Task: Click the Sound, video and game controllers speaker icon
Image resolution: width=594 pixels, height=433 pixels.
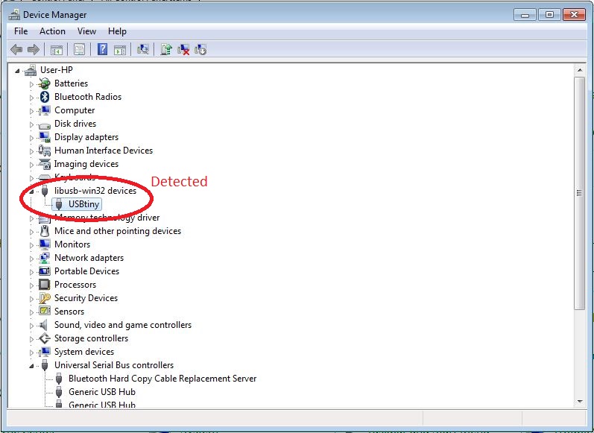Action: click(44, 325)
